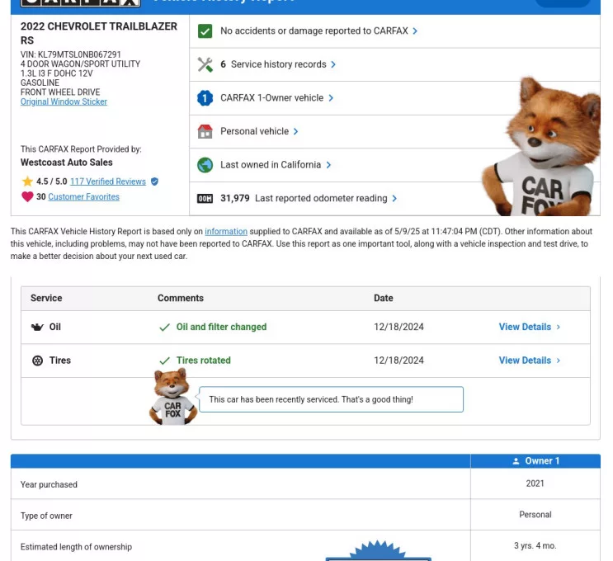613x561 pixels.
Task: Open the Original Window Sticker link
Action: [64, 102]
